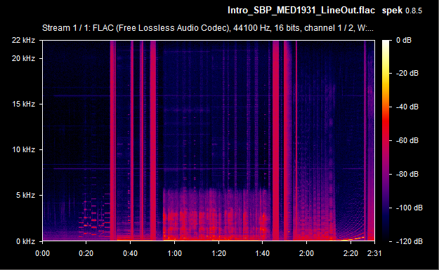Click the 0:40 time marker
Image resolution: width=439 pixels, height=270 pixels.
click(x=130, y=253)
